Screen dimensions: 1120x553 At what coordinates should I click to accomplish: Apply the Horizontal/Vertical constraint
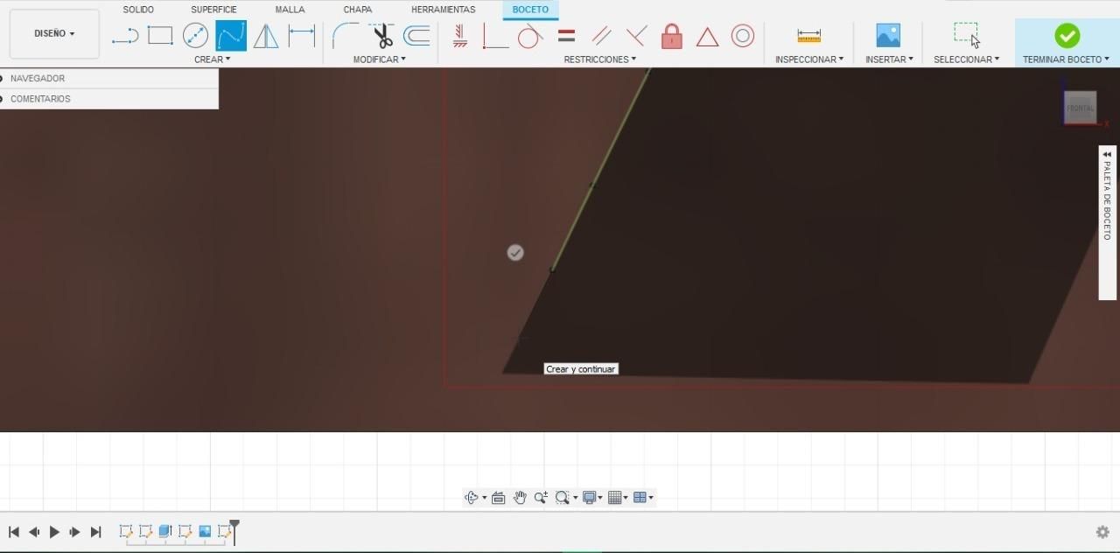460,36
